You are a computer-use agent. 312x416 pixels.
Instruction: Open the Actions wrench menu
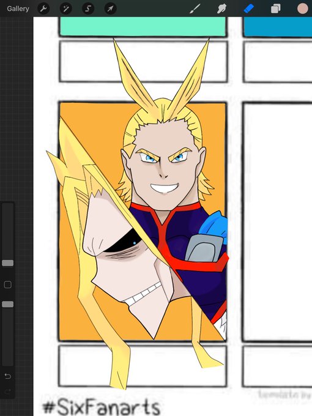(43, 9)
